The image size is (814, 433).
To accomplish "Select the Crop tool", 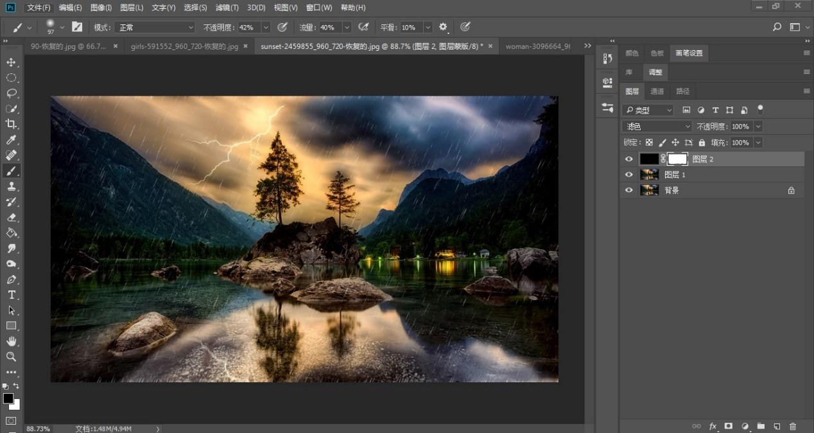I will (11, 124).
